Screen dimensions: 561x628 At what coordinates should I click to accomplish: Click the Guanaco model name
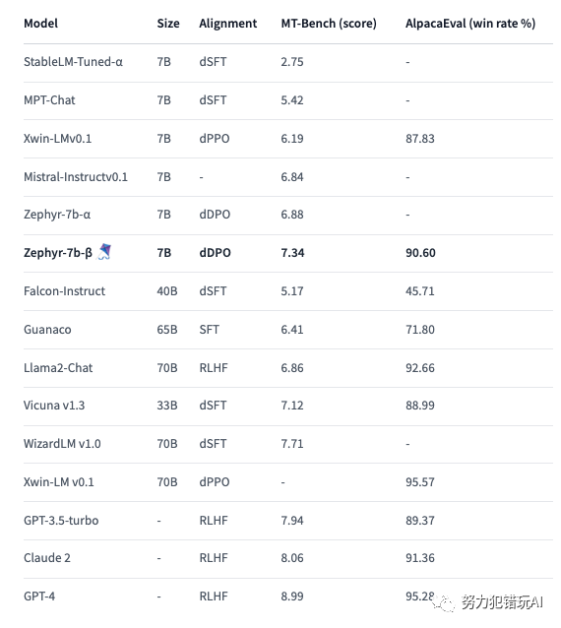47,329
